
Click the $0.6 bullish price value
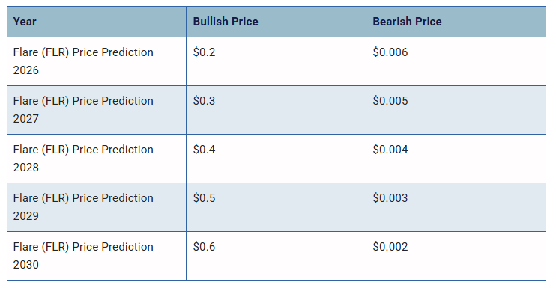[x=204, y=246]
